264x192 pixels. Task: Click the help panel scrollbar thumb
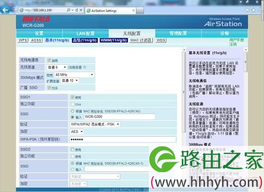click(x=246, y=62)
